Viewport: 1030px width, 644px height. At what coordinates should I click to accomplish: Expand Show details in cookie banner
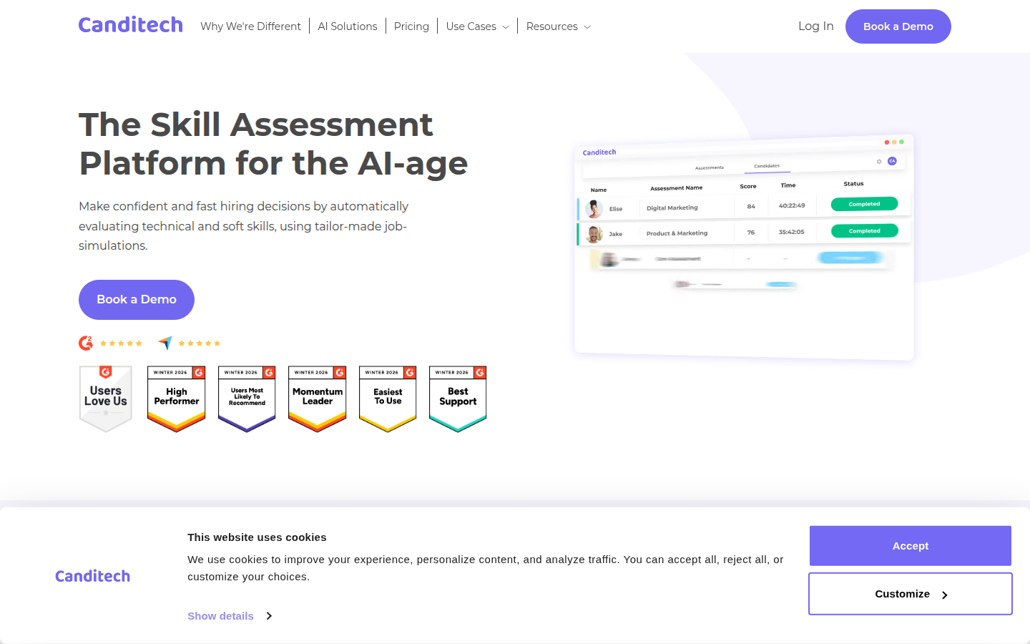[x=229, y=616]
